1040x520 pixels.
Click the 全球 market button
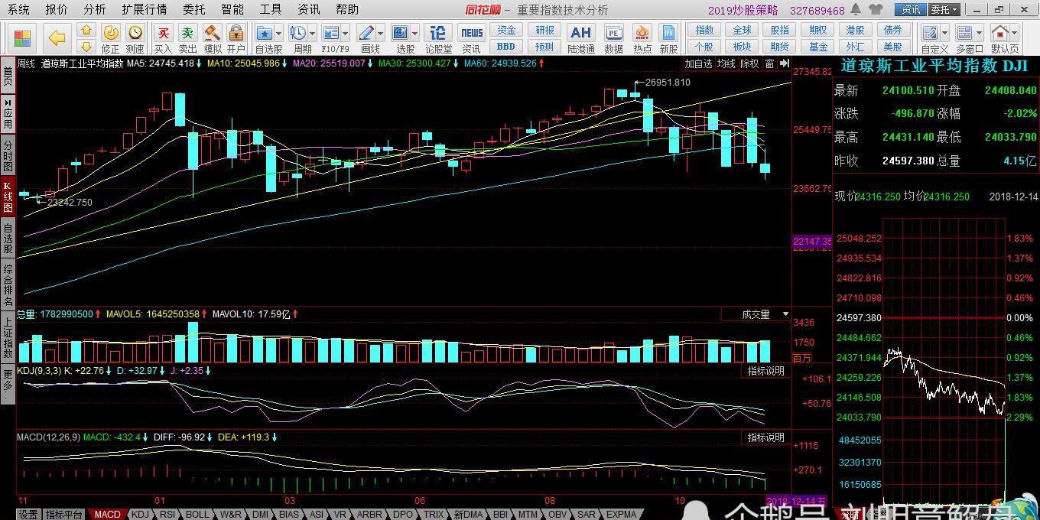pos(742,30)
